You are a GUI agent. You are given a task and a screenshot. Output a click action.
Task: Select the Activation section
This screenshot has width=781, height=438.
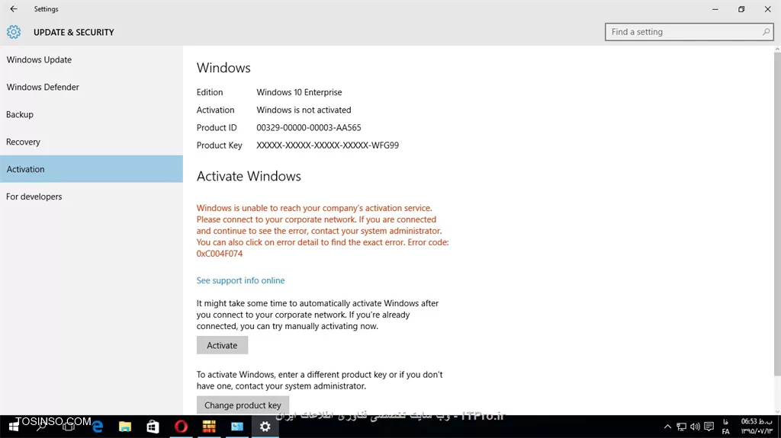92,169
